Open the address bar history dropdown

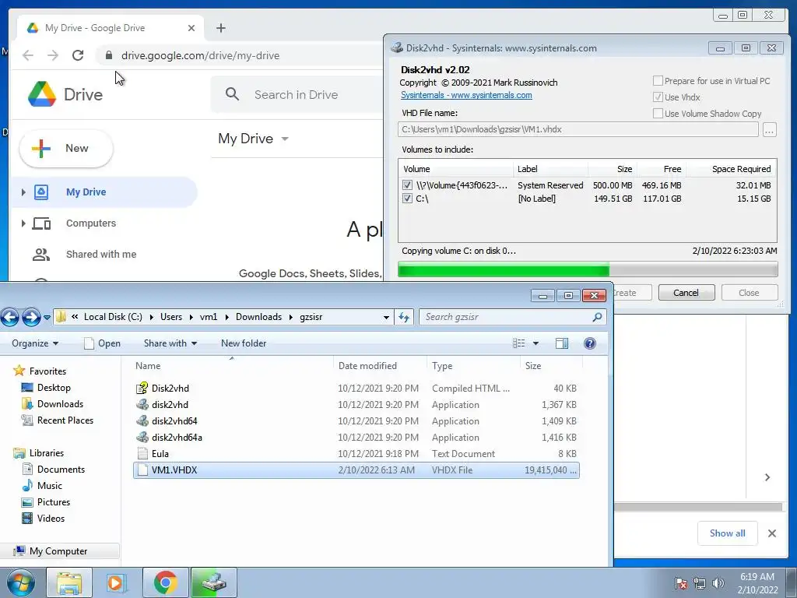[386, 318]
